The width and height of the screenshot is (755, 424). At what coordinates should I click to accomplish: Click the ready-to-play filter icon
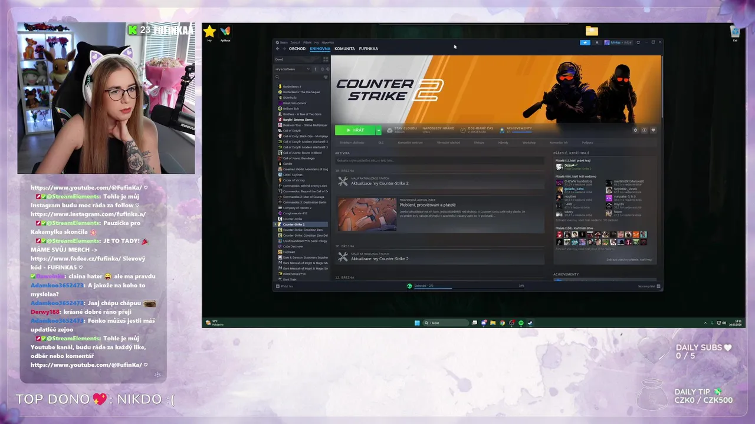327,69
